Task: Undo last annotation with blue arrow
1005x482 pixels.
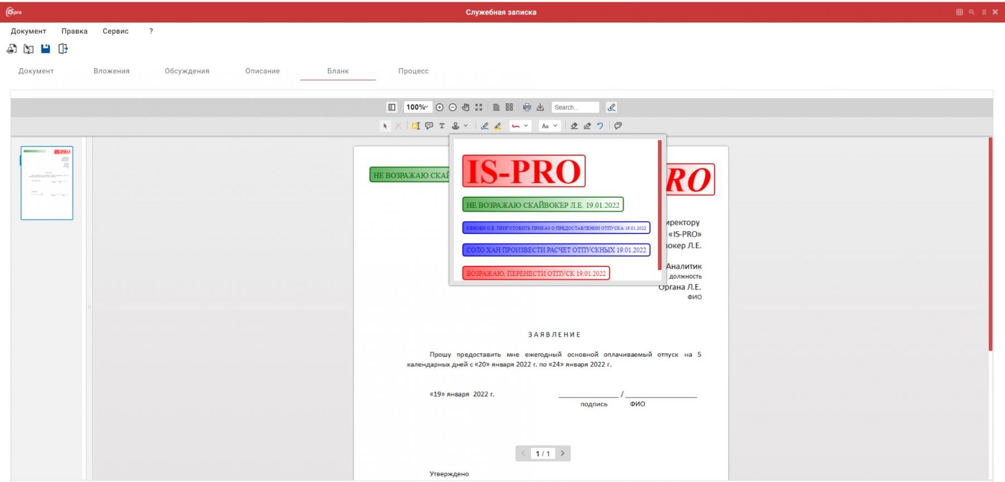Action: [600, 126]
